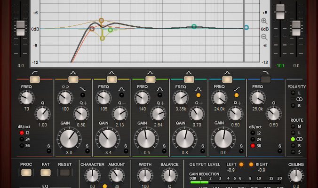Click the GAIN knob showing 3.0
Viewport: 318px width, 188px height.
point(69,139)
